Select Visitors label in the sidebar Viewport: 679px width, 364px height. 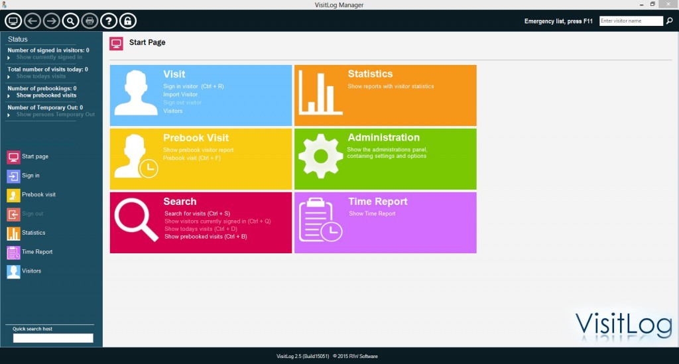(32, 271)
